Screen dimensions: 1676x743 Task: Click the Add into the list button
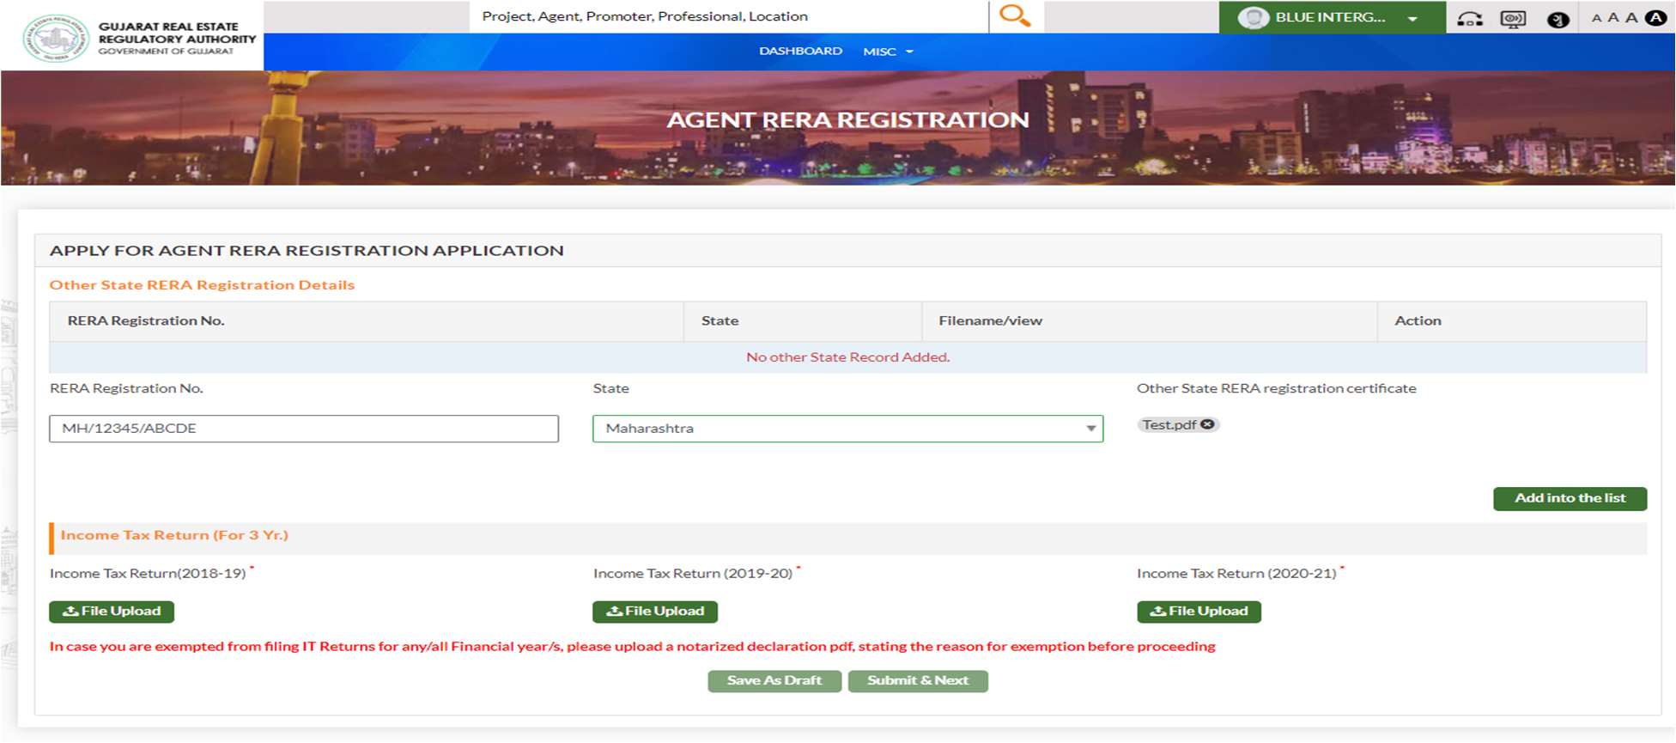1570,498
